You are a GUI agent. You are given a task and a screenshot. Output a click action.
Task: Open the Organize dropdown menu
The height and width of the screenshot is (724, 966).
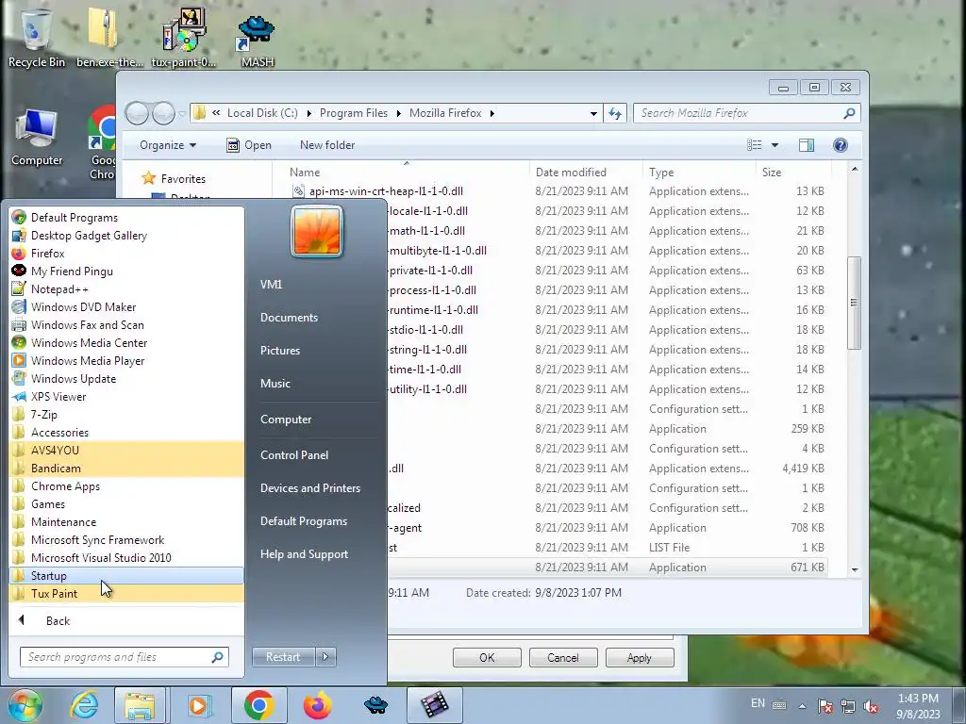(168, 144)
